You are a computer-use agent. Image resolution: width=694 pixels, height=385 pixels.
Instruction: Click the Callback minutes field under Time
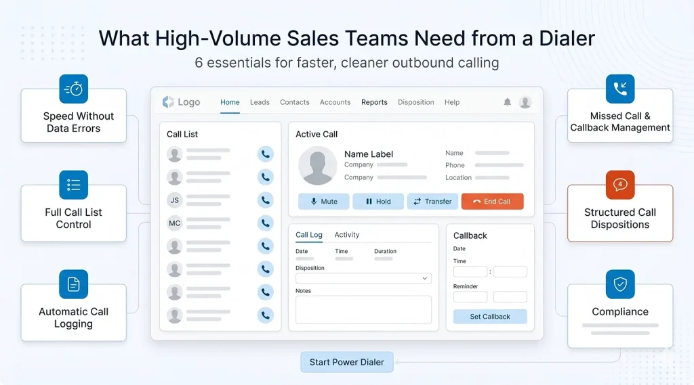click(x=510, y=271)
